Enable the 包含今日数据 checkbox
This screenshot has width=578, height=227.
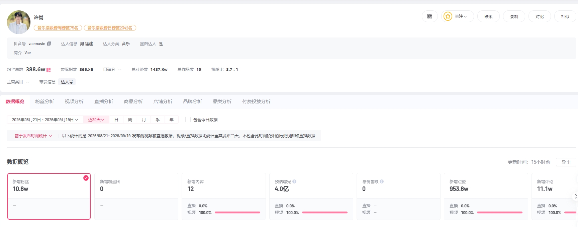tap(188, 120)
